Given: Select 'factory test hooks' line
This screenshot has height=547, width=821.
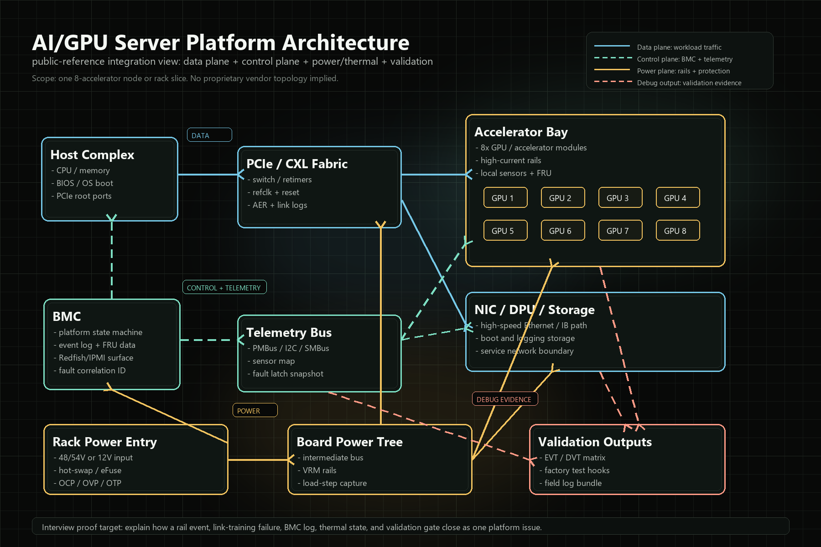Looking at the screenshot, I should point(574,470).
